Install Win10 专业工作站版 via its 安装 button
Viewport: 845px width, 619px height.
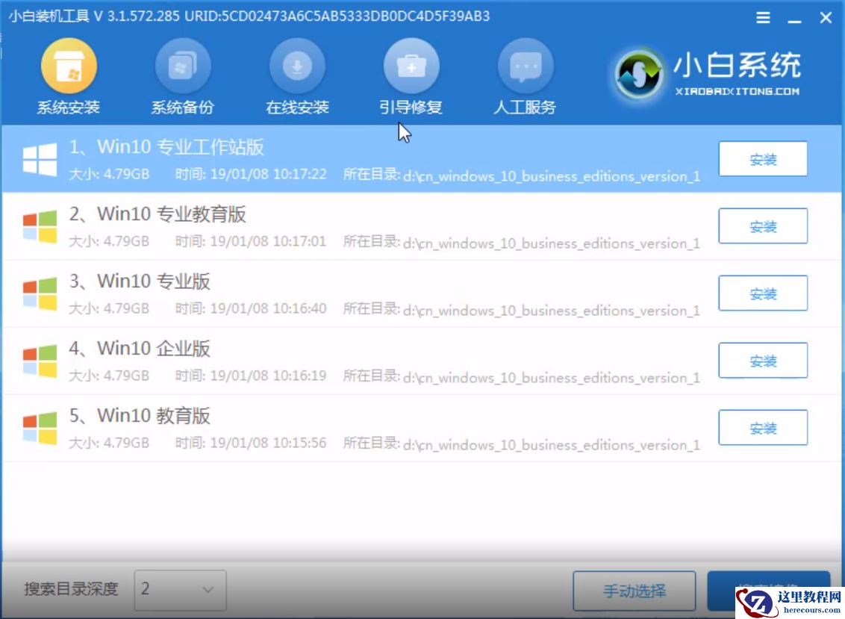pos(763,158)
